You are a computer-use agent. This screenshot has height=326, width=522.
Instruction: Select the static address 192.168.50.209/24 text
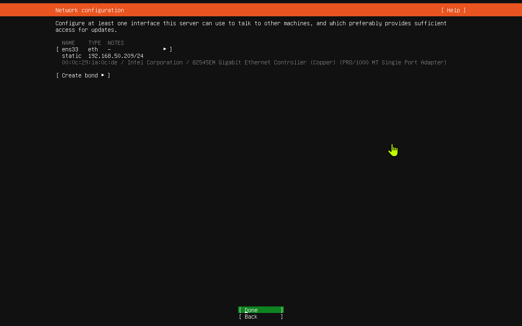(x=116, y=56)
